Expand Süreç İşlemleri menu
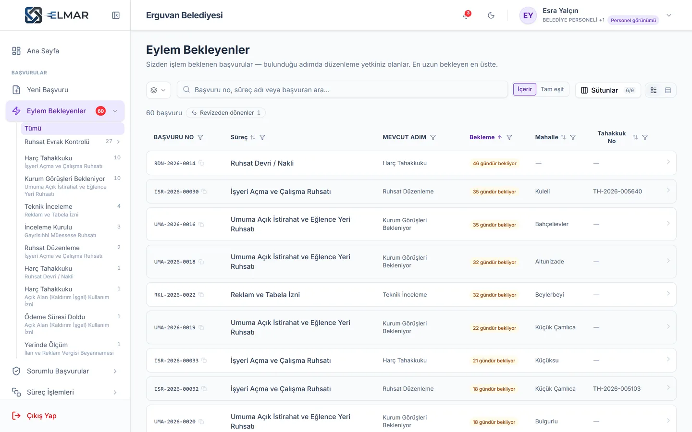Image resolution: width=692 pixels, height=432 pixels. point(65,392)
